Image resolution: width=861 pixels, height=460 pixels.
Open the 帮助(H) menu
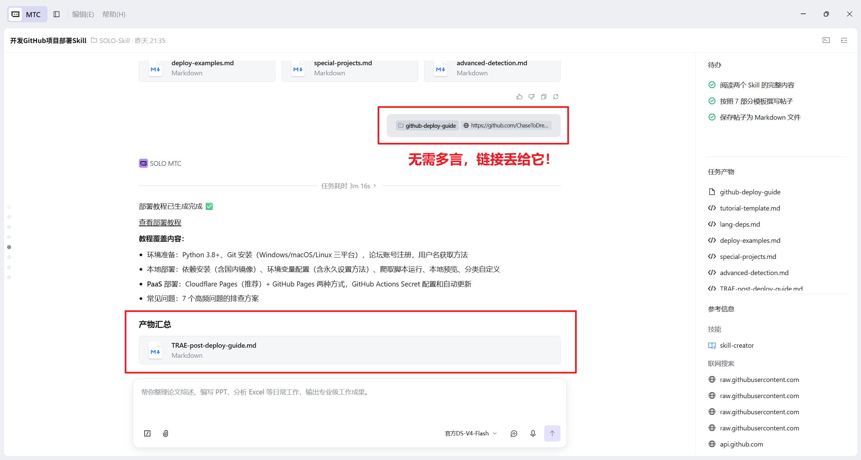tap(114, 14)
